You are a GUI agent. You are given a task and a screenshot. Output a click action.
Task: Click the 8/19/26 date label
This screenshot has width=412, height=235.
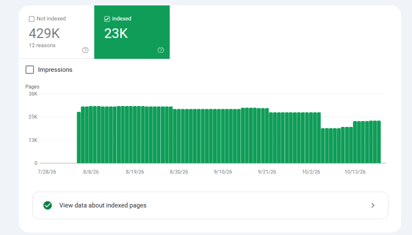pos(135,172)
